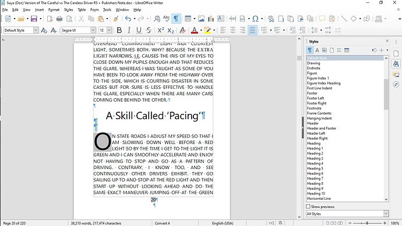402x226 pixels.
Task: Click the Export as PDF icon
Action: (50, 19)
